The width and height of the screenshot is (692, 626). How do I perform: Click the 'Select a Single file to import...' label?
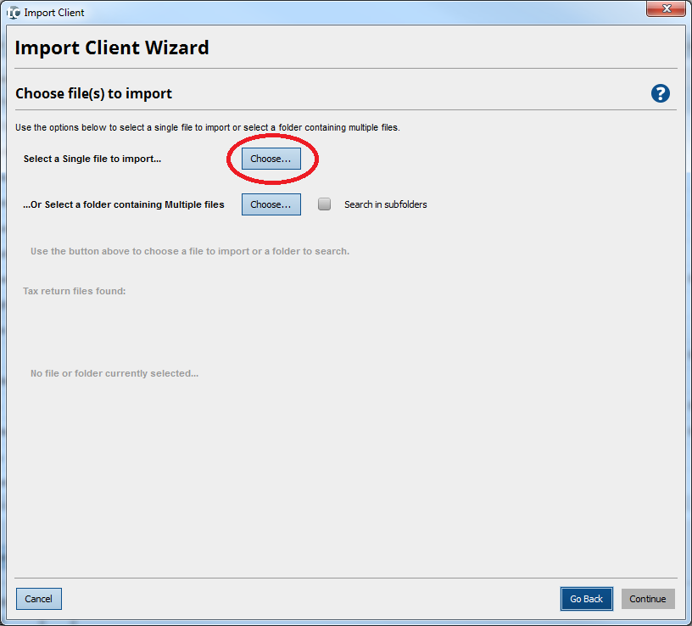click(92, 159)
